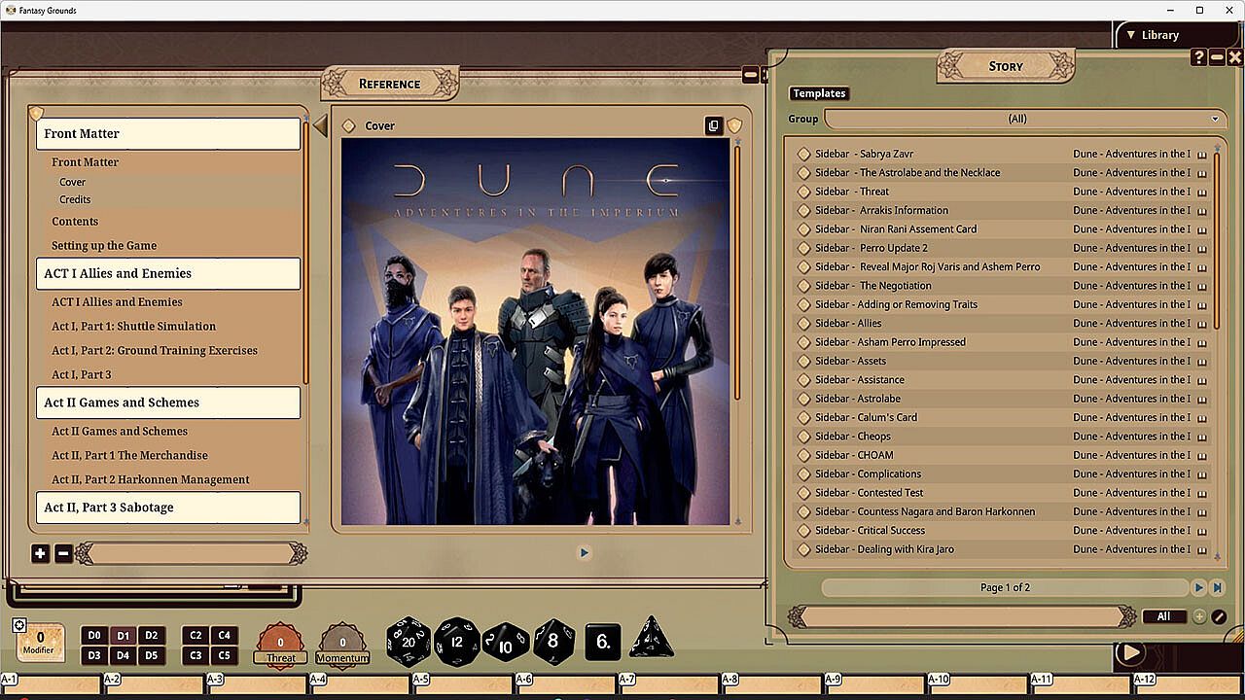Jump to last page of Story list
The image size is (1245, 700).
(x=1217, y=587)
